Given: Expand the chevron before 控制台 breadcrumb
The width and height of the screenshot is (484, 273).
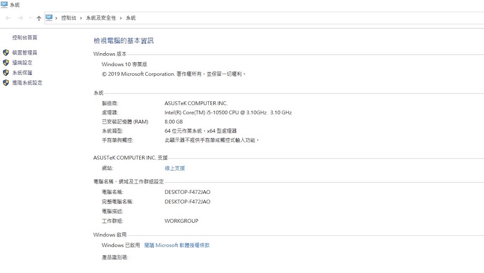Looking at the screenshot, I should tap(57, 18).
